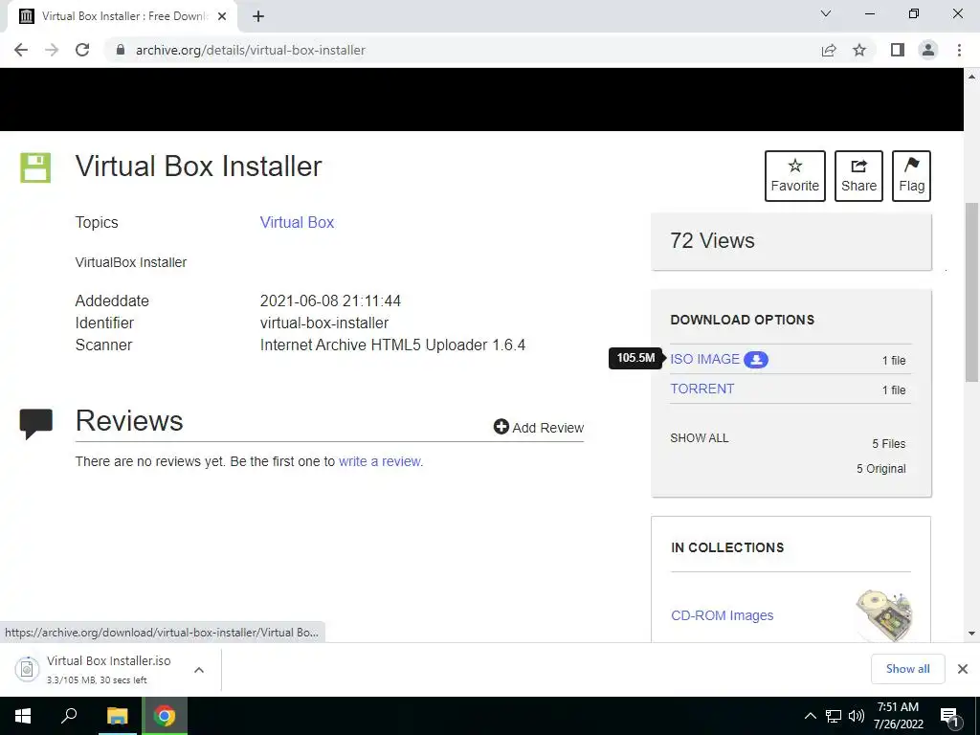
Task: Open SHOW ALL download files
Action: pos(700,438)
